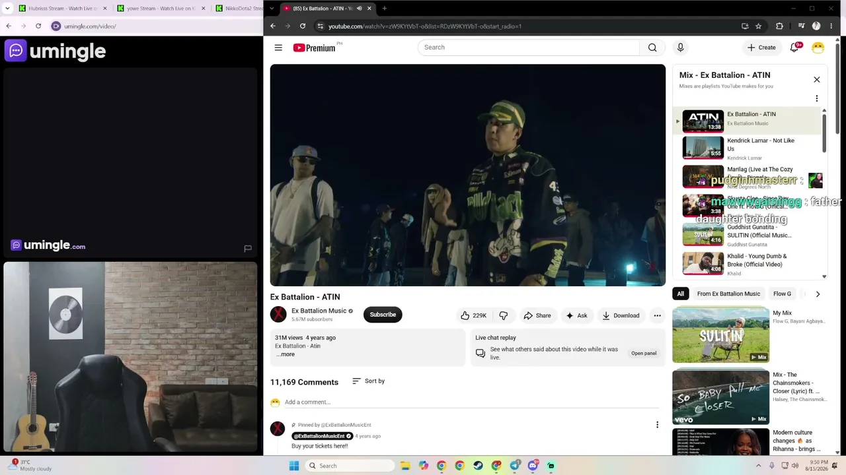Open the Windows Start menu

coord(294,466)
